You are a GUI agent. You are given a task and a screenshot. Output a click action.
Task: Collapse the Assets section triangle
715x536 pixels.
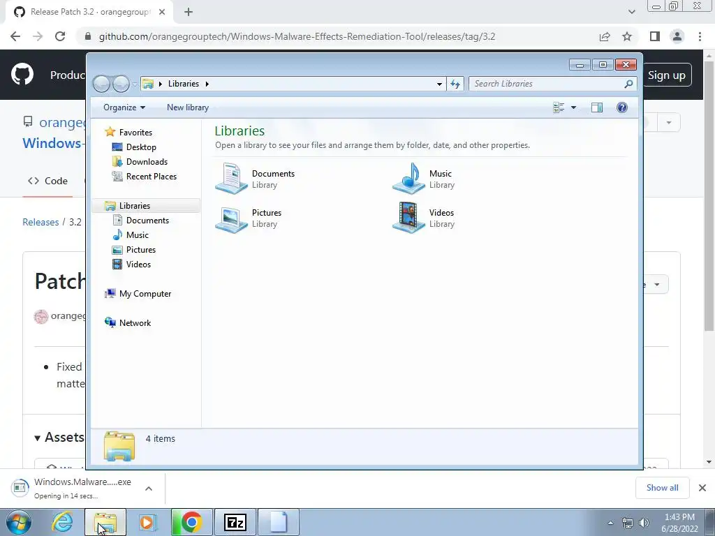tap(38, 438)
